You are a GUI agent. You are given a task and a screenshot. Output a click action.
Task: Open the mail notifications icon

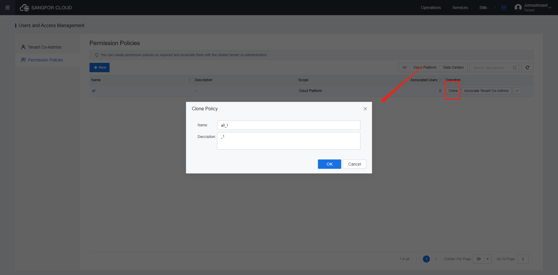[x=504, y=8]
